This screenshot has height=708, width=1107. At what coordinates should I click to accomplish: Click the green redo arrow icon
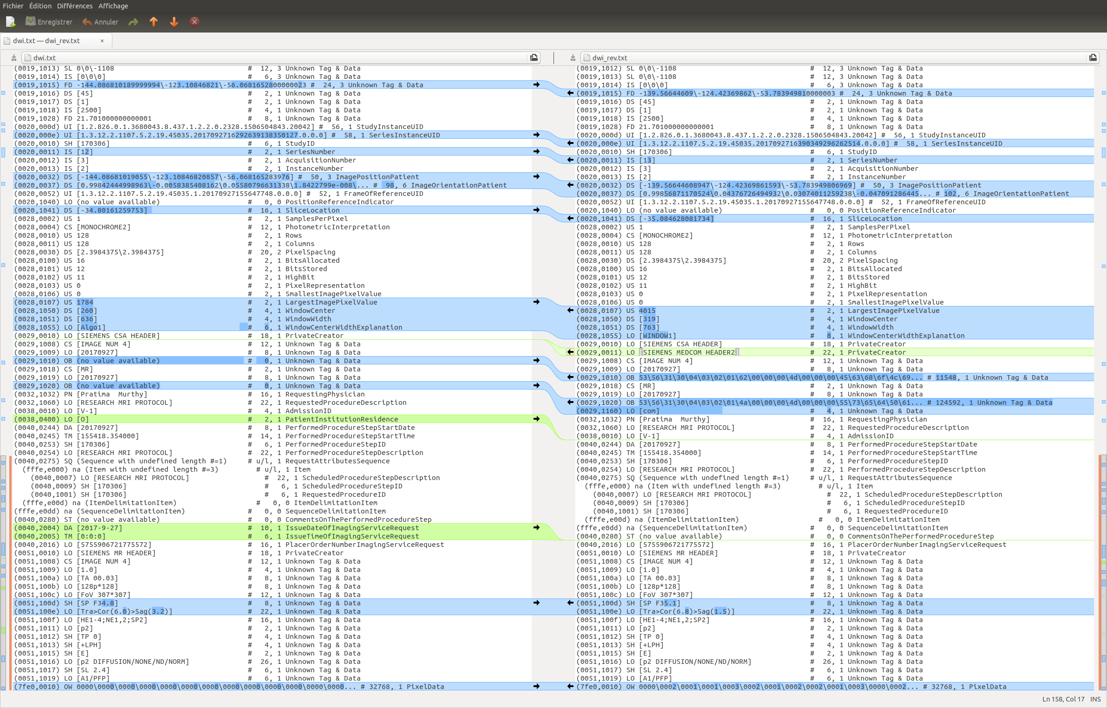[133, 22]
